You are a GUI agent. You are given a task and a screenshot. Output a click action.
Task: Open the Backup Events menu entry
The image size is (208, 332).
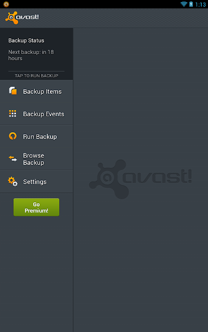36,114
